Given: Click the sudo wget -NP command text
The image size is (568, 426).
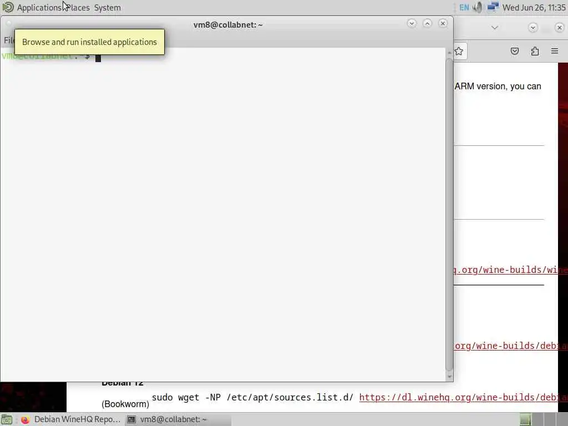Looking at the screenshot, I should 252,397.
